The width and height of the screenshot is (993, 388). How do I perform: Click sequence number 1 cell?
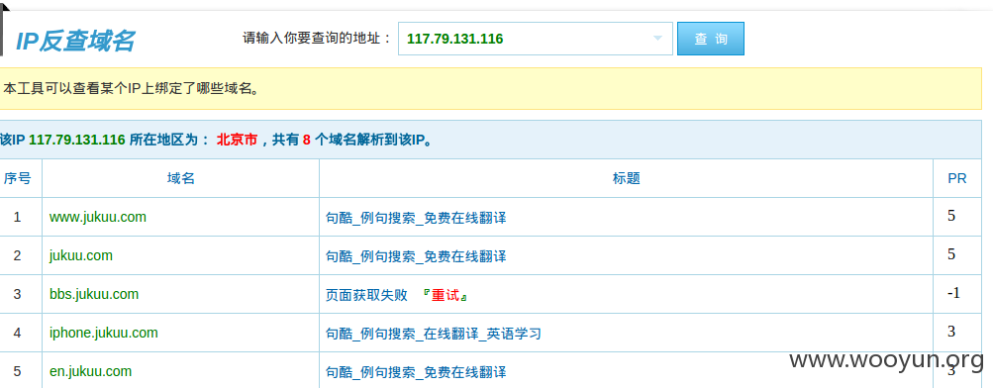point(17,217)
